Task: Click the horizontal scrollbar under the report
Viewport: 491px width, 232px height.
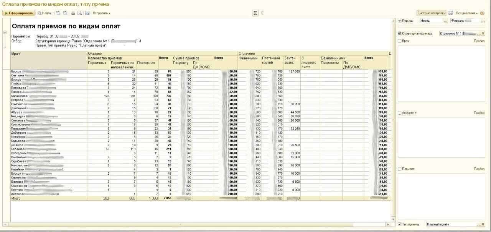Action: click(x=192, y=224)
